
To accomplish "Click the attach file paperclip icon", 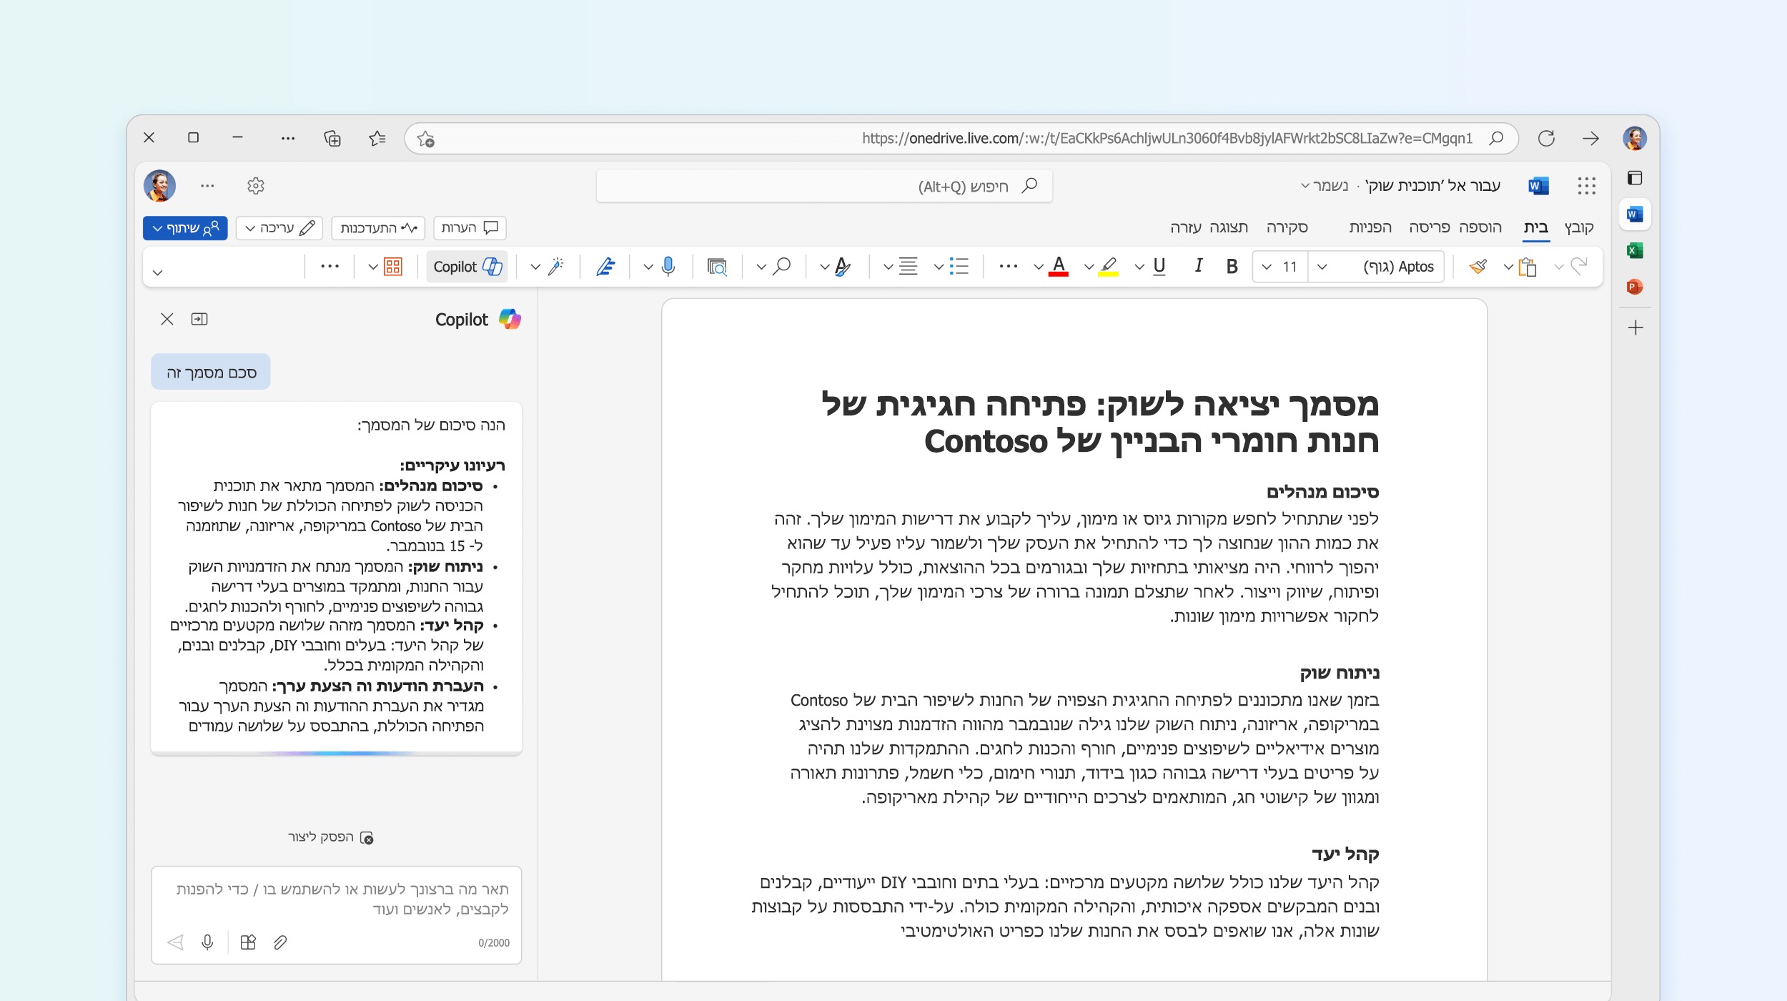I will pyautogui.click(x=280, y=942).
